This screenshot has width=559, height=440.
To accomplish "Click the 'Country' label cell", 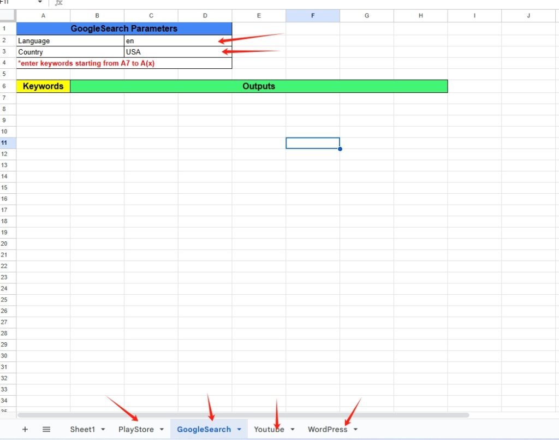I will [70, 52].
